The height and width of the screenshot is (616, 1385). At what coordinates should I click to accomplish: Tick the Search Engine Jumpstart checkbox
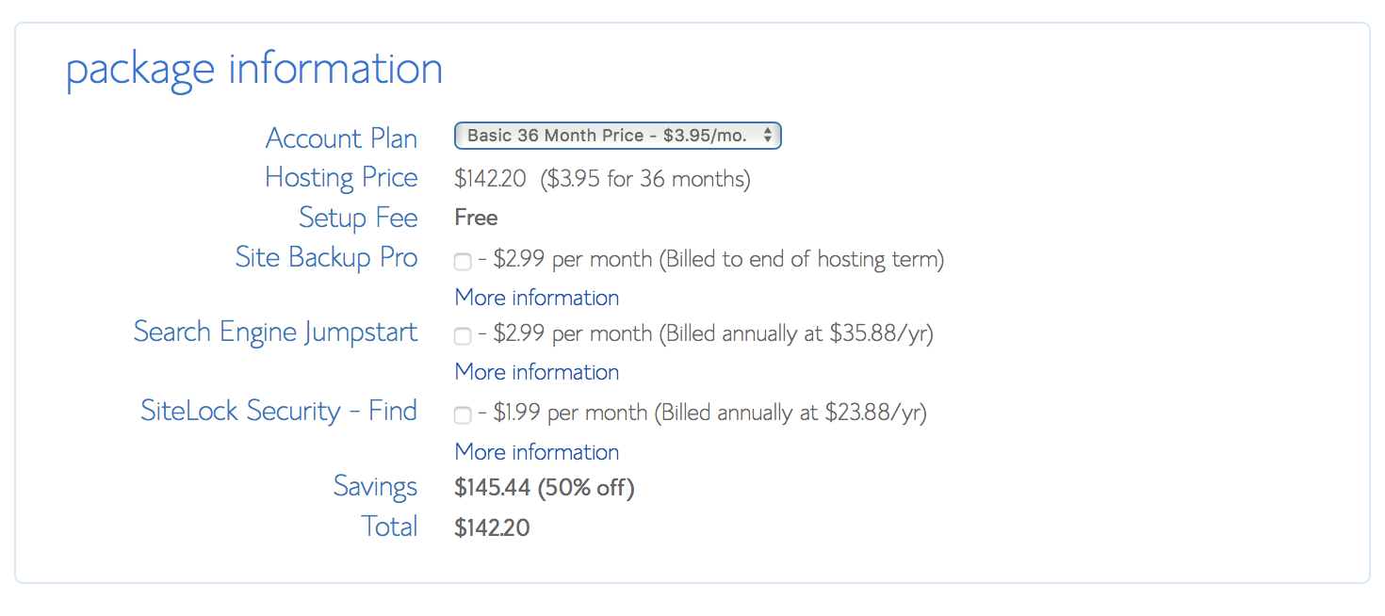point(463,336)
